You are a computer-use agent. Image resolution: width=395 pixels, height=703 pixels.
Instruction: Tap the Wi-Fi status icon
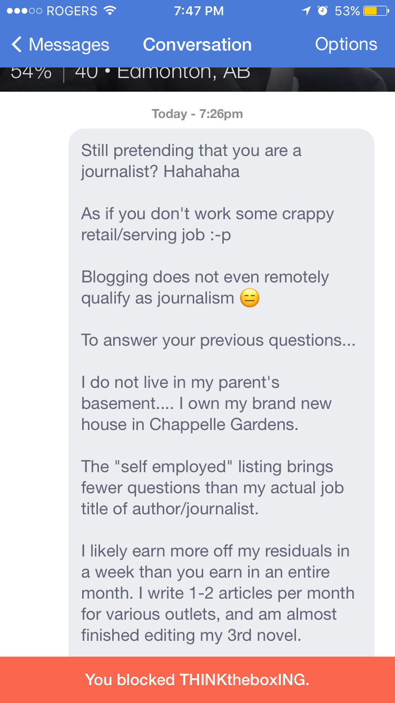[x=110, y=11]
